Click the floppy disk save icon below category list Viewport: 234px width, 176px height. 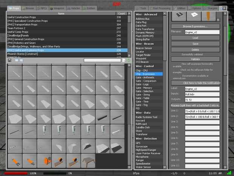[x=9, y=60]
